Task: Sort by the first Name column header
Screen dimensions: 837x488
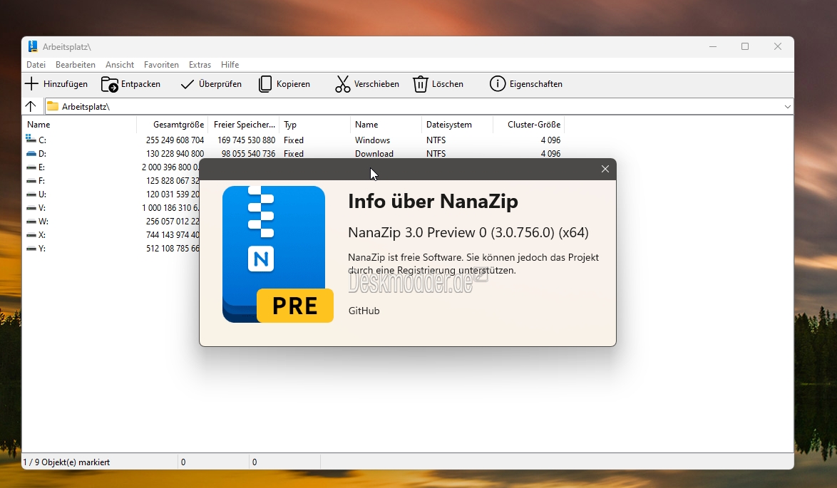Action: [x=79, y=124]
